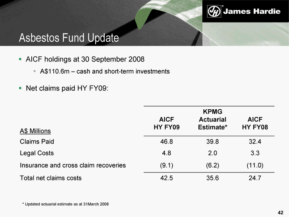Select the AICF HY FY08 column header
This screenshot has width=289, height=217.
[x=255, y=123]
